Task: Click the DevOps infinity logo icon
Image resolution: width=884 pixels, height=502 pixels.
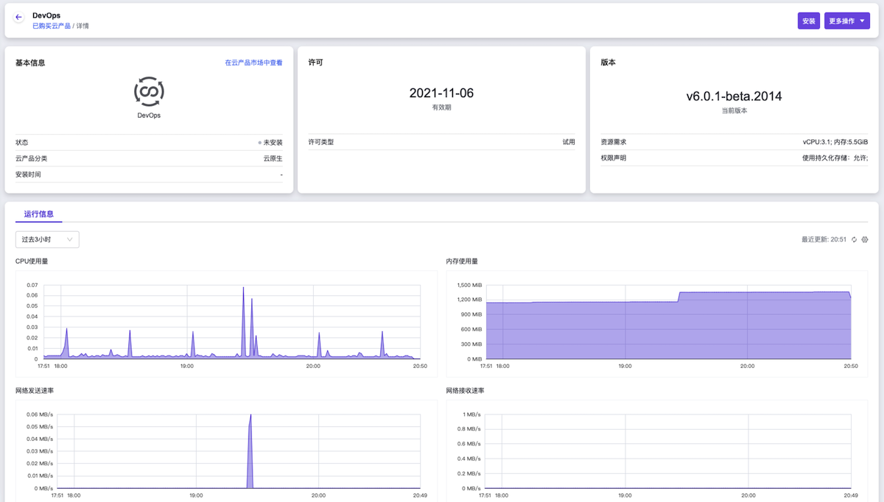Action: point(149,91)
